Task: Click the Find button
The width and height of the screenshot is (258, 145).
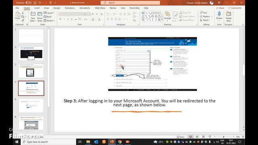Action: coord(204,12)
